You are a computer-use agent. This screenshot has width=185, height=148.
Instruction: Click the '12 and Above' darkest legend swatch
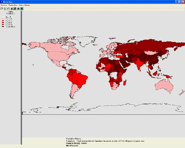point(3,26)
